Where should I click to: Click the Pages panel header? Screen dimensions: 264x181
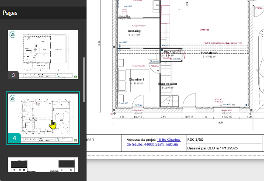tap(10, 13)
